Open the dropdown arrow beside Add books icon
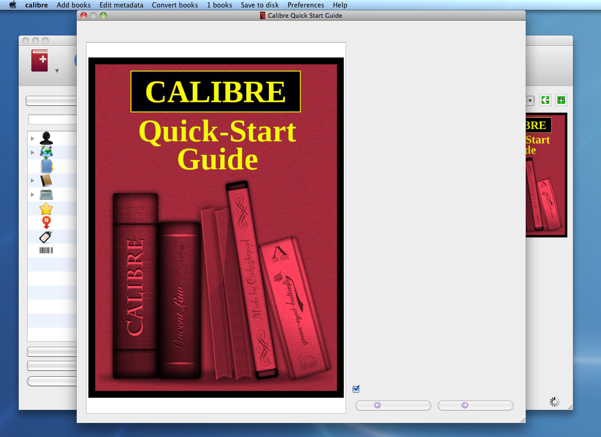Viewport: 601px width, 437px height. point(57,71)
